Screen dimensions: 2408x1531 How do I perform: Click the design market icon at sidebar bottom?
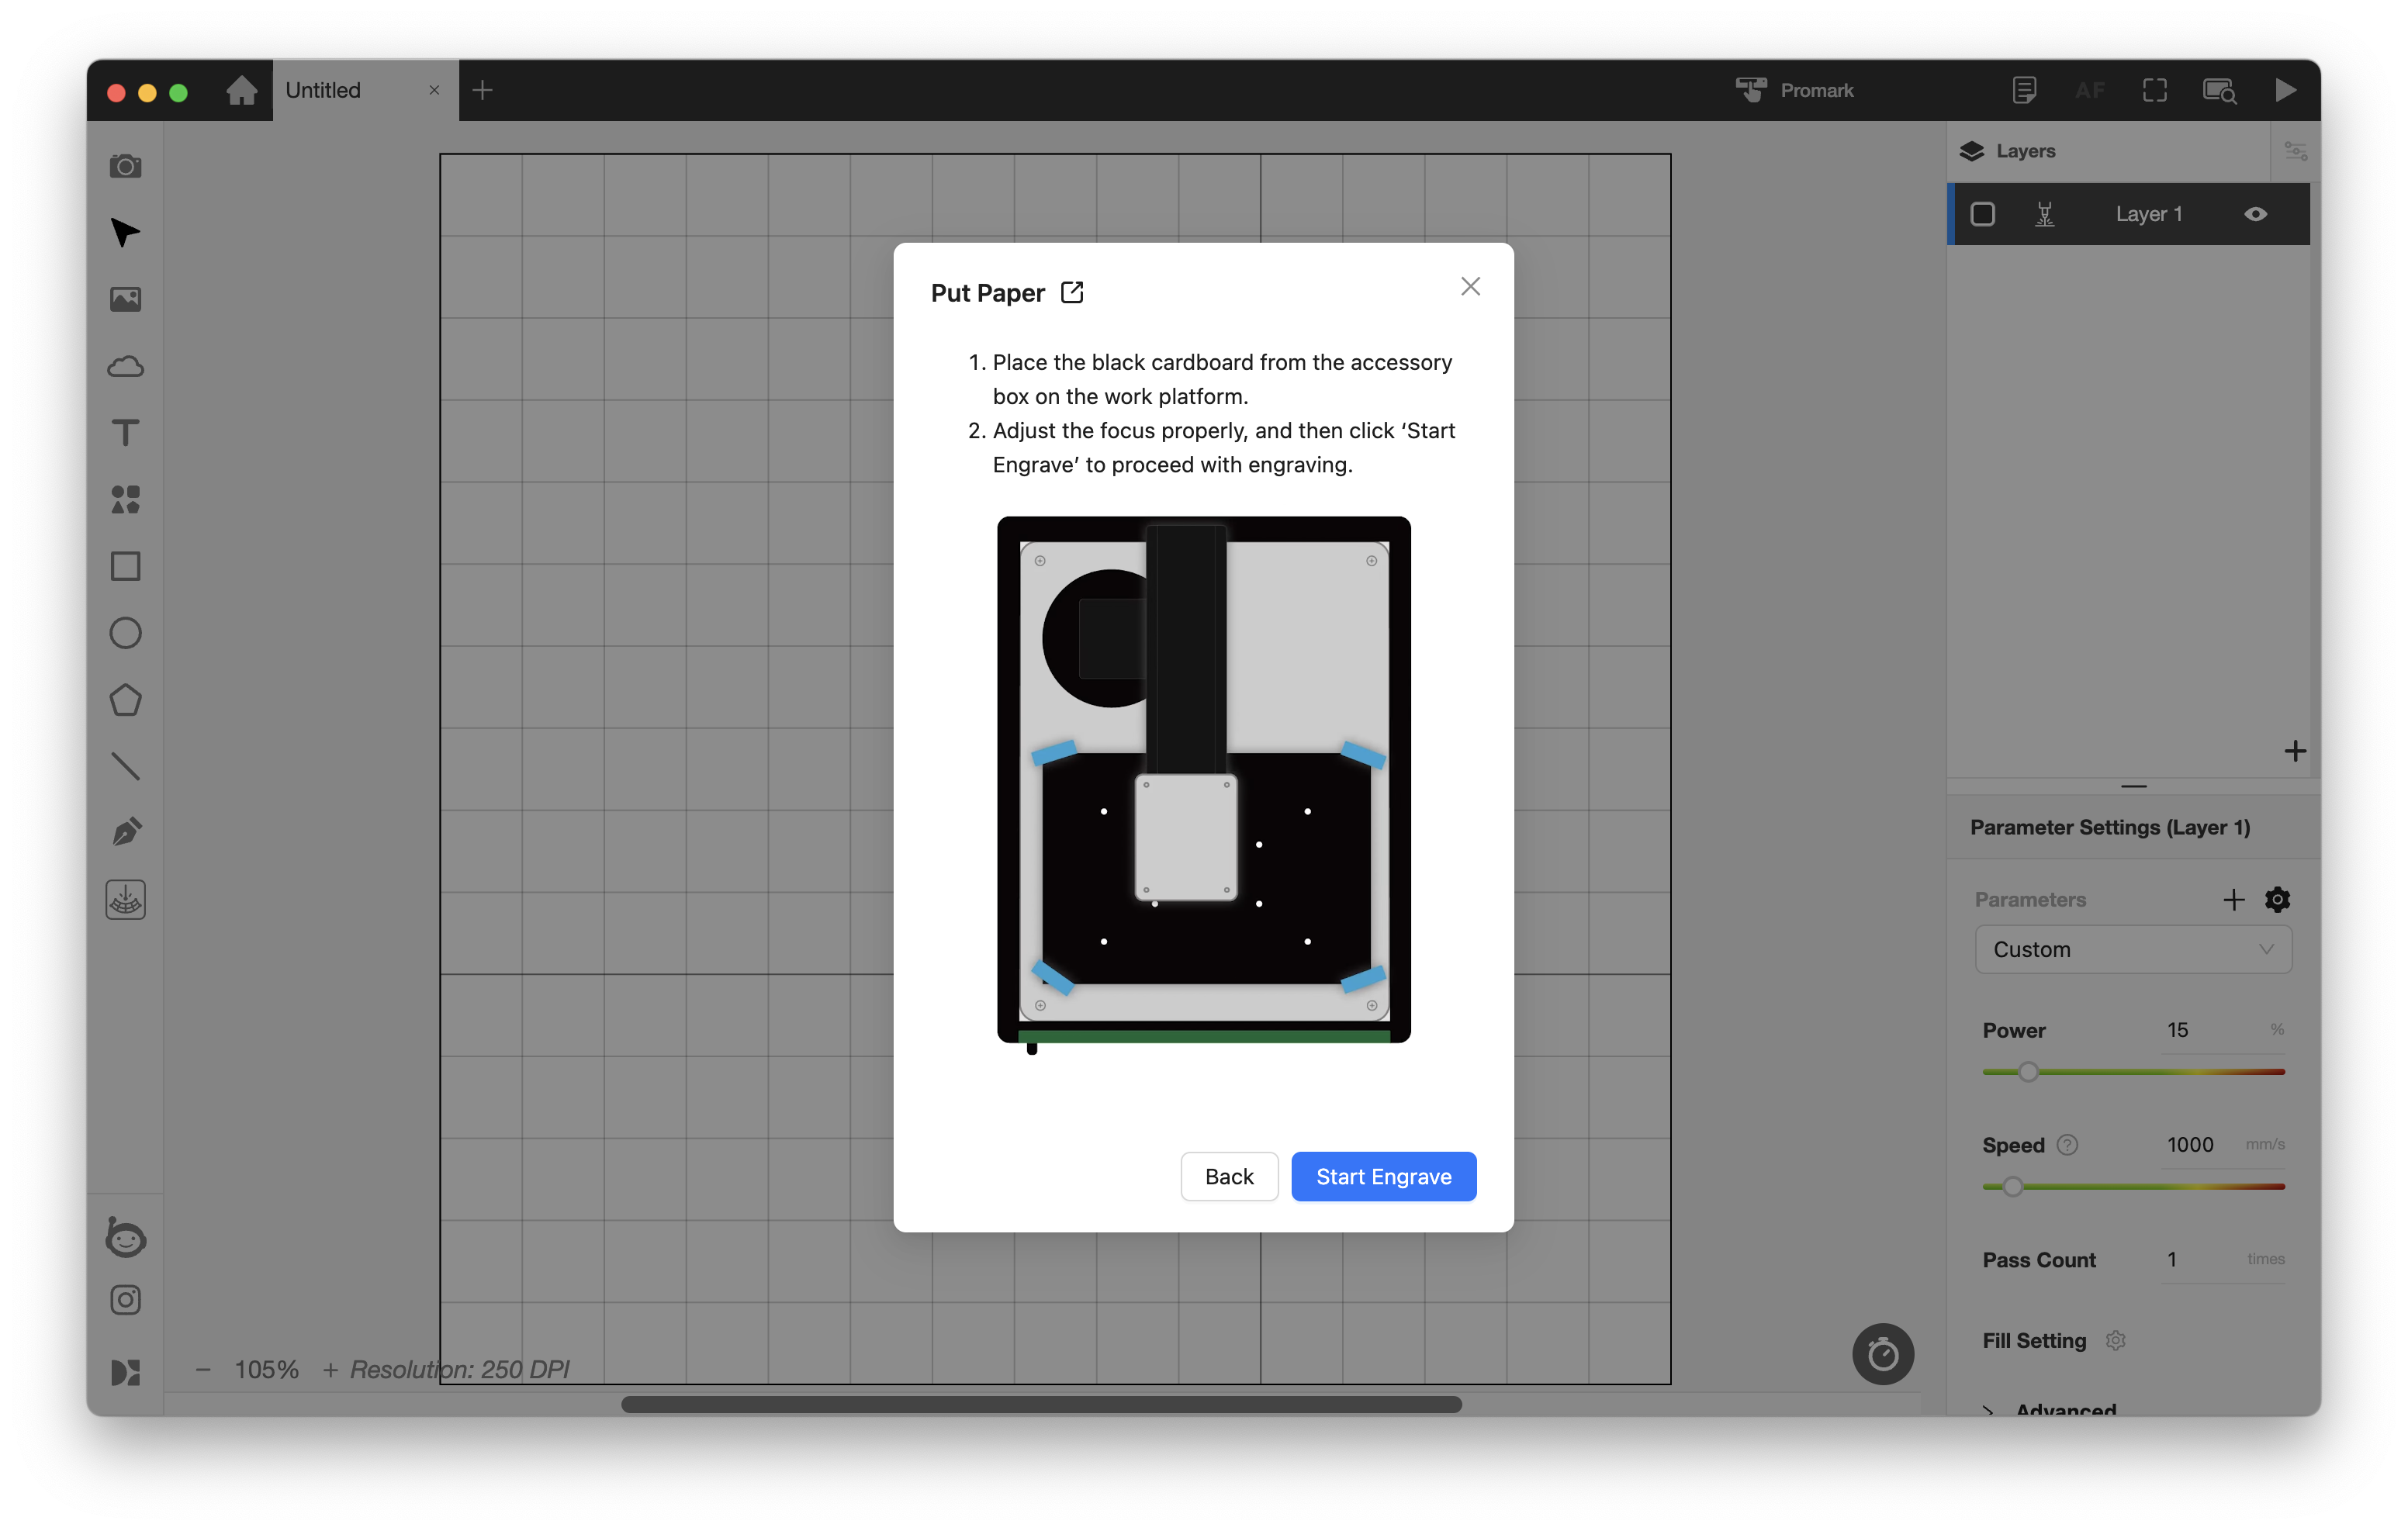125,1372
